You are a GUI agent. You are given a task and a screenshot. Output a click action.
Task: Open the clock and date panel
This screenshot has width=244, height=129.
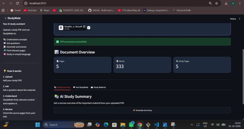(235, 125)
